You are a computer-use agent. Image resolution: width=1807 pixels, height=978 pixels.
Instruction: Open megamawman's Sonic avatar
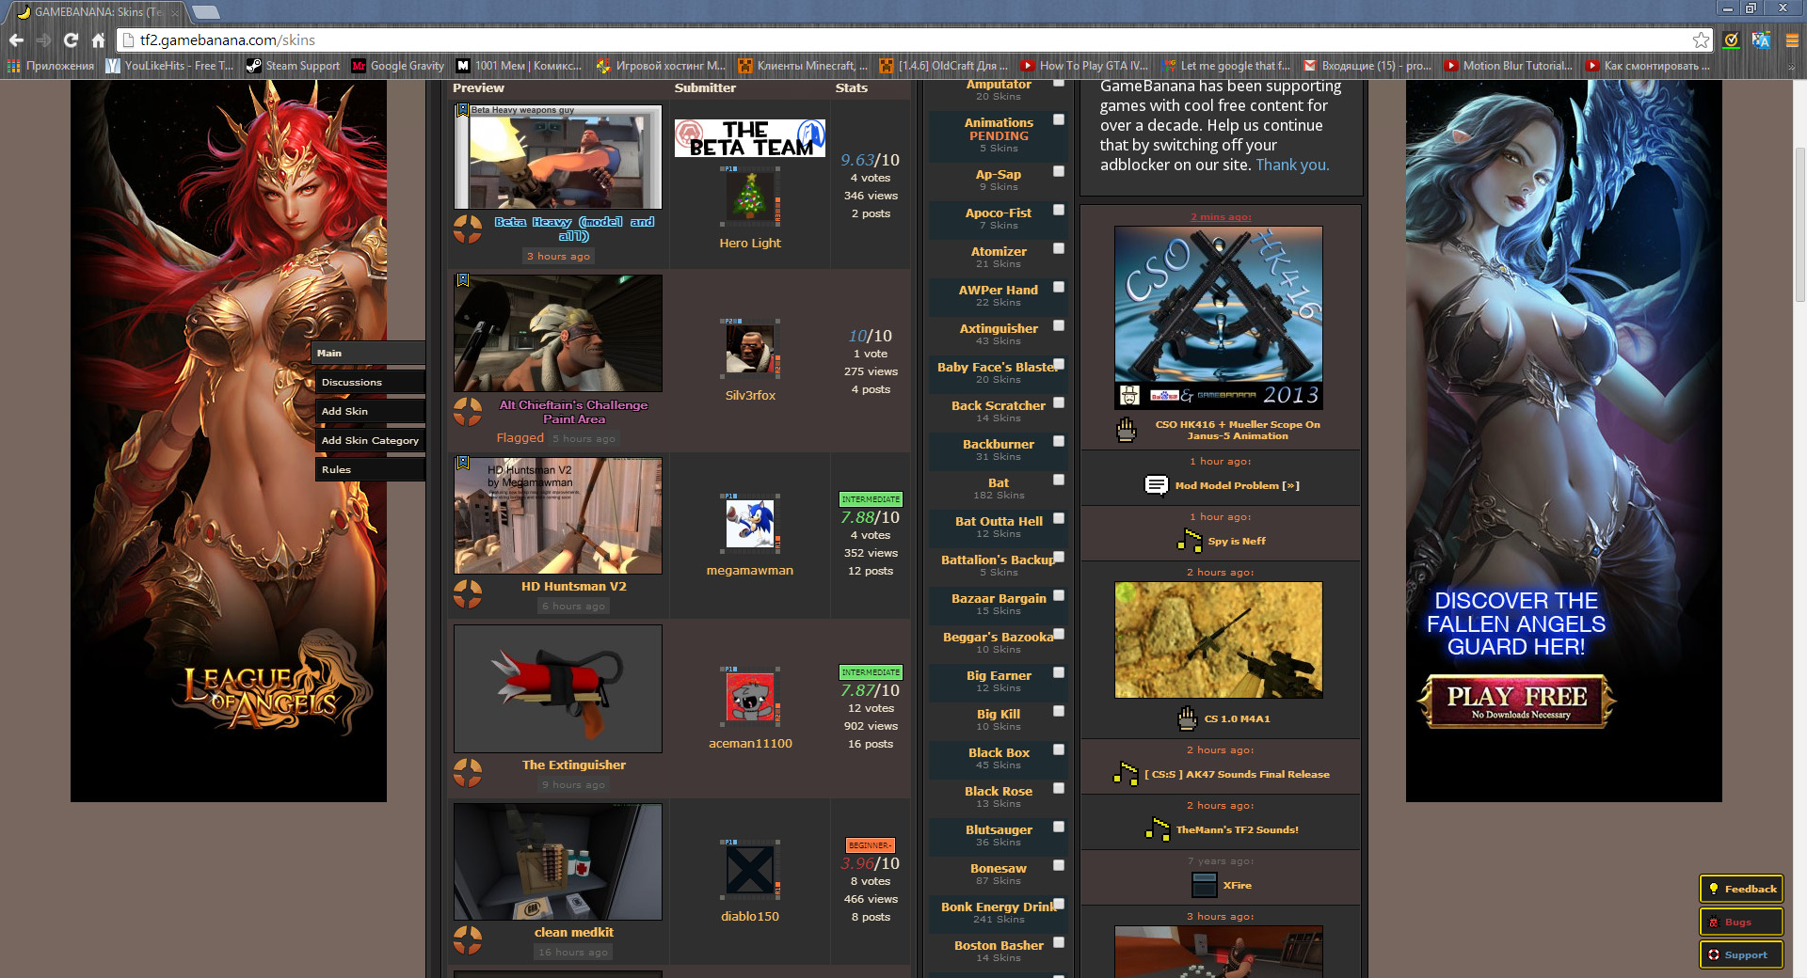click(750, 524)
